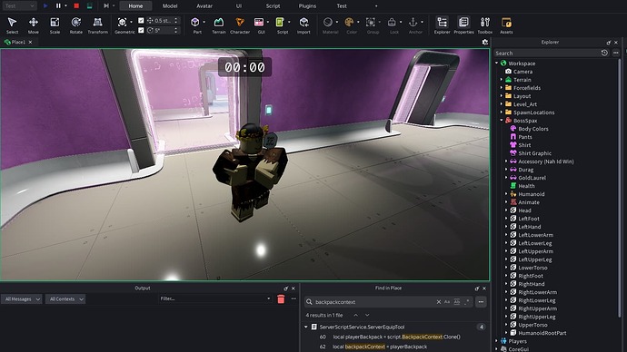Insert a new Part
The image size is (627, 352).
[195, 25]
